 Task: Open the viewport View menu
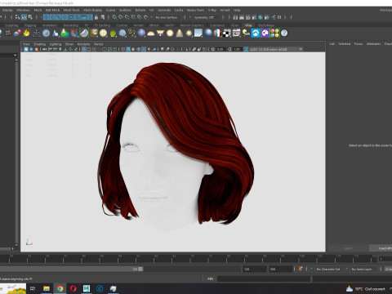26,44
